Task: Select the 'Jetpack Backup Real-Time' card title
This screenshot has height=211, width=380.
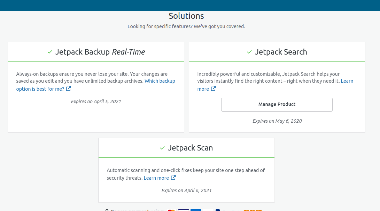Action: (x=100, y=52)
